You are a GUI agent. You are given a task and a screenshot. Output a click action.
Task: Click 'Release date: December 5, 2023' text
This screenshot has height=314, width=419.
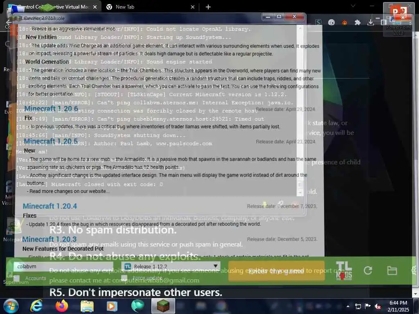[282, 239]
